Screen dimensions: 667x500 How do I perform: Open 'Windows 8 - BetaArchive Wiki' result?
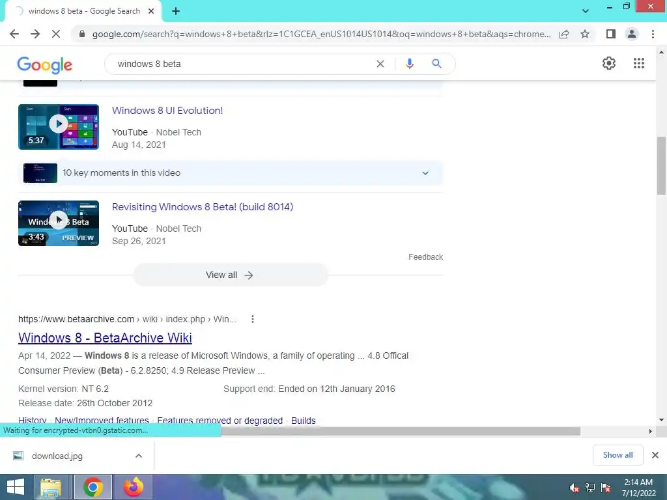(x=105, y=338)
